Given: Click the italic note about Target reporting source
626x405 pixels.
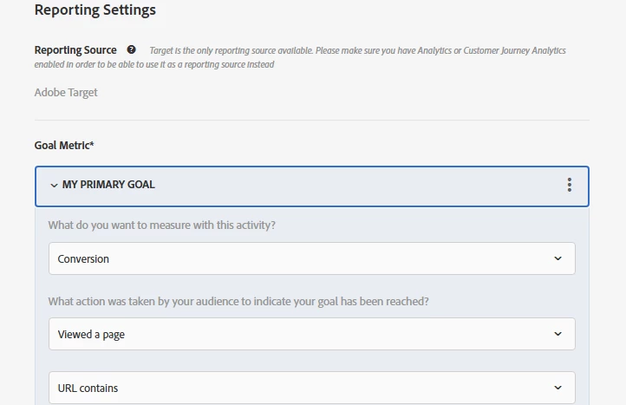Looking at the screenshot, I should pyautogui.click(x=357, y=51).
